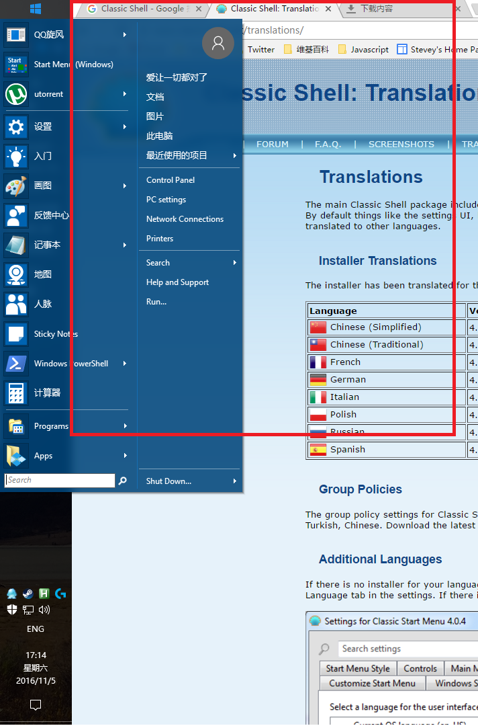Expand 画图 submenu arrow
Screen dimensions: 478x726
pos(125,186)
